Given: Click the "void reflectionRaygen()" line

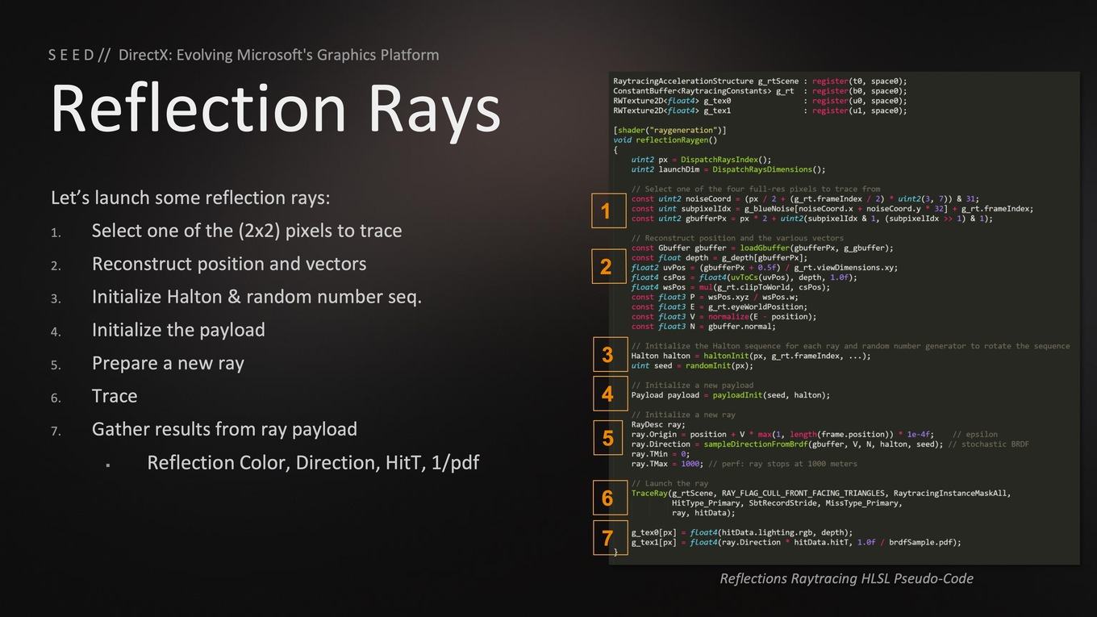Looking at the screenshot, I should tap(665, 140).
